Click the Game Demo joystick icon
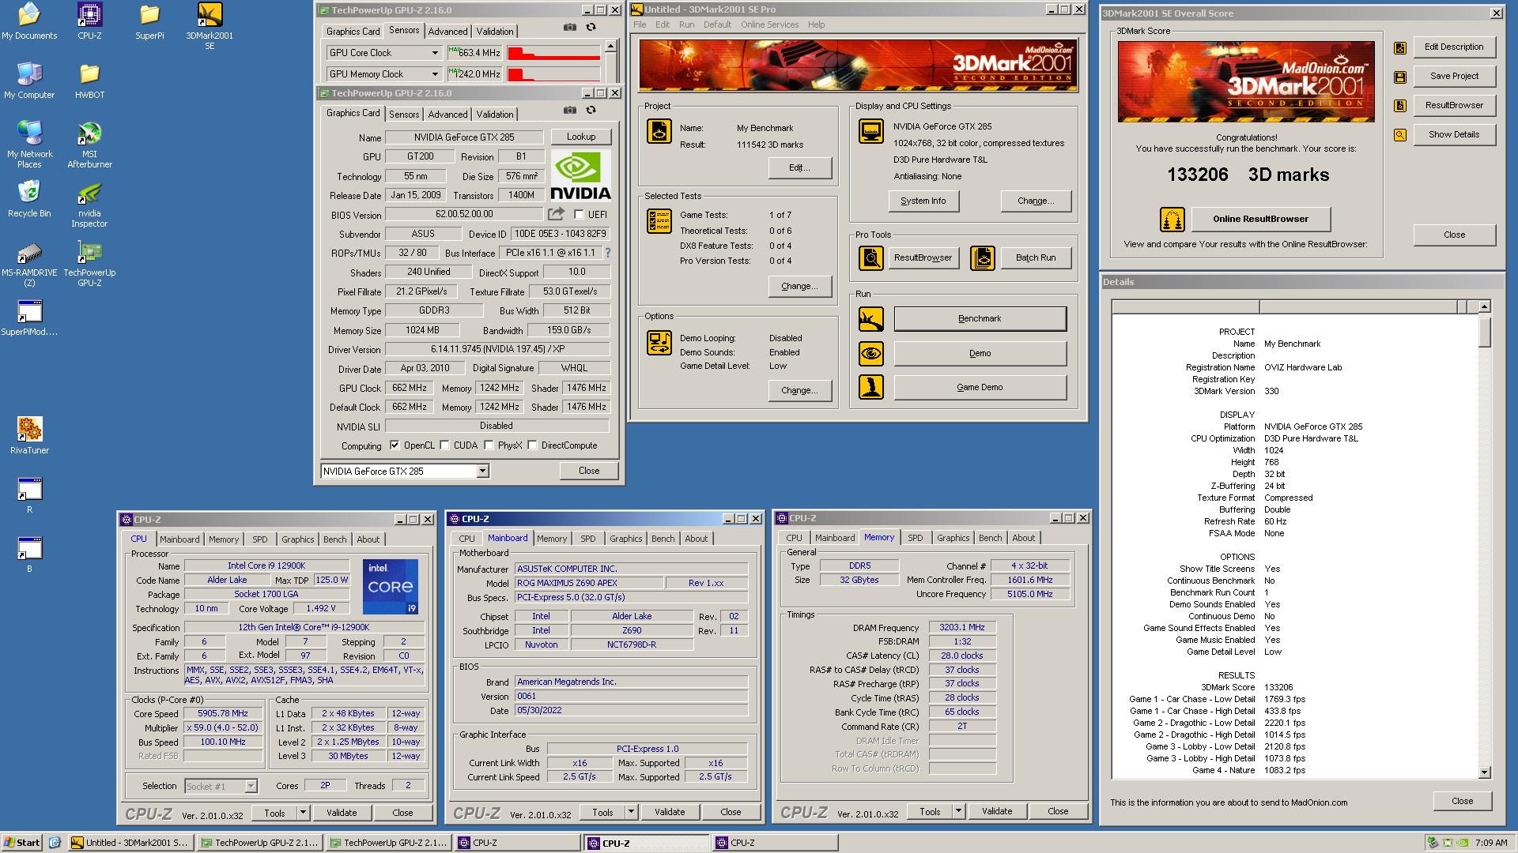The image size is (1518, 853). pos(871,387)
